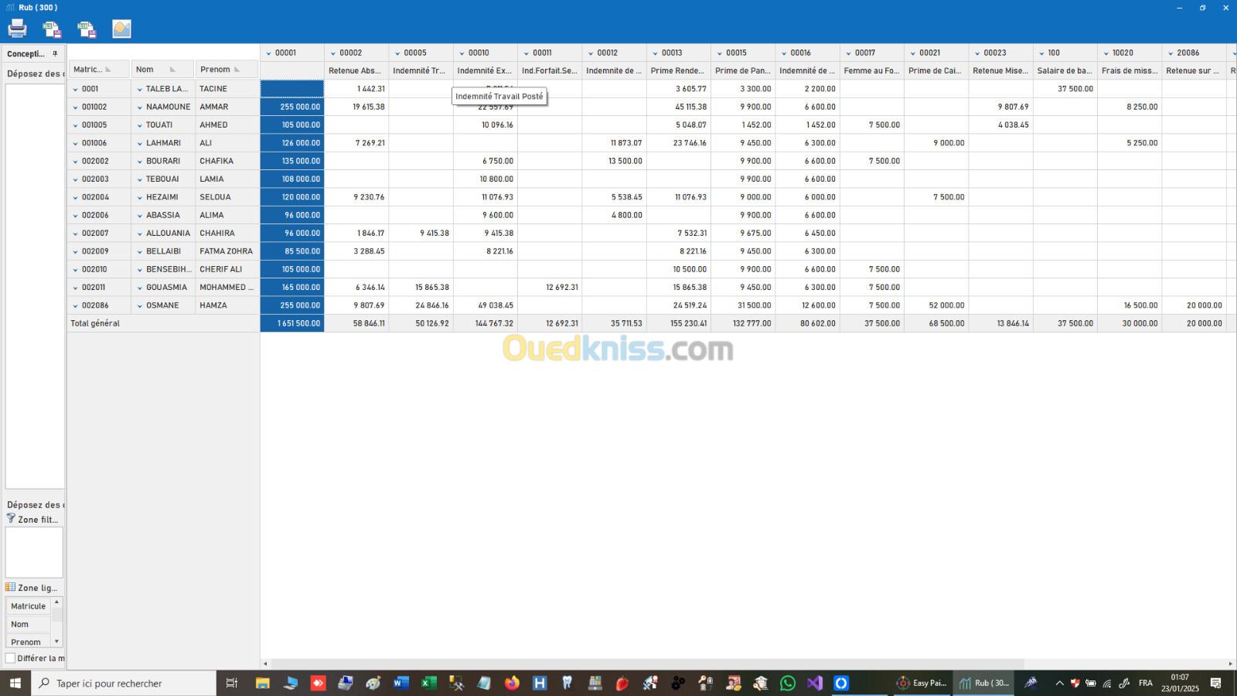Collapse the OSMANE name row
The width and height of the screenshot is (1237, 696).
click(140, 306)
